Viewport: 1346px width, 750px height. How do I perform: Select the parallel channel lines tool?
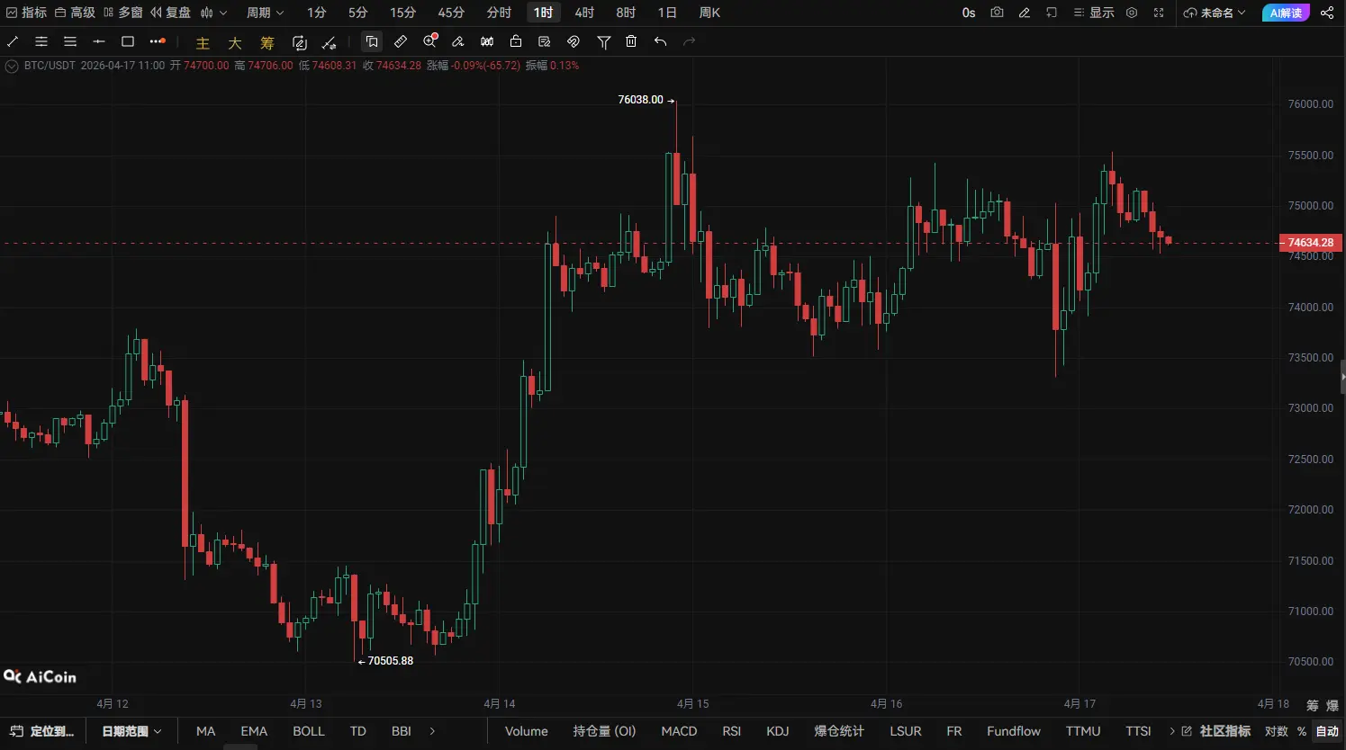click(x=41, y=41)
